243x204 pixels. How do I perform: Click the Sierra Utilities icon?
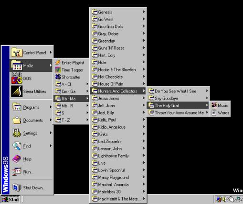(17, 91)
